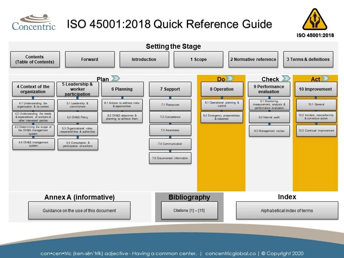This screenshot has width=344, height=258.
Task: Select the 7.5 Documented information box
Action: [x=170, y=158]
